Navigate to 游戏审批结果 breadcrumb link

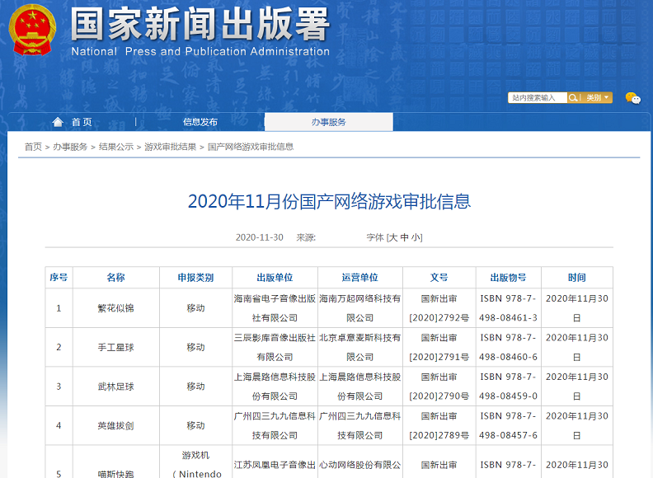coord(170,147)
